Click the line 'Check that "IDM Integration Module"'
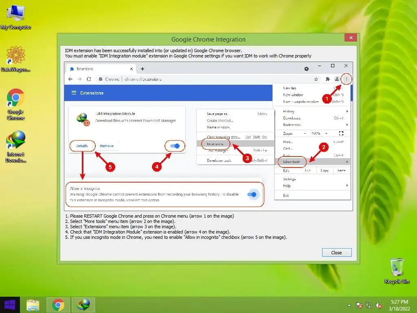 coord(148,232)
